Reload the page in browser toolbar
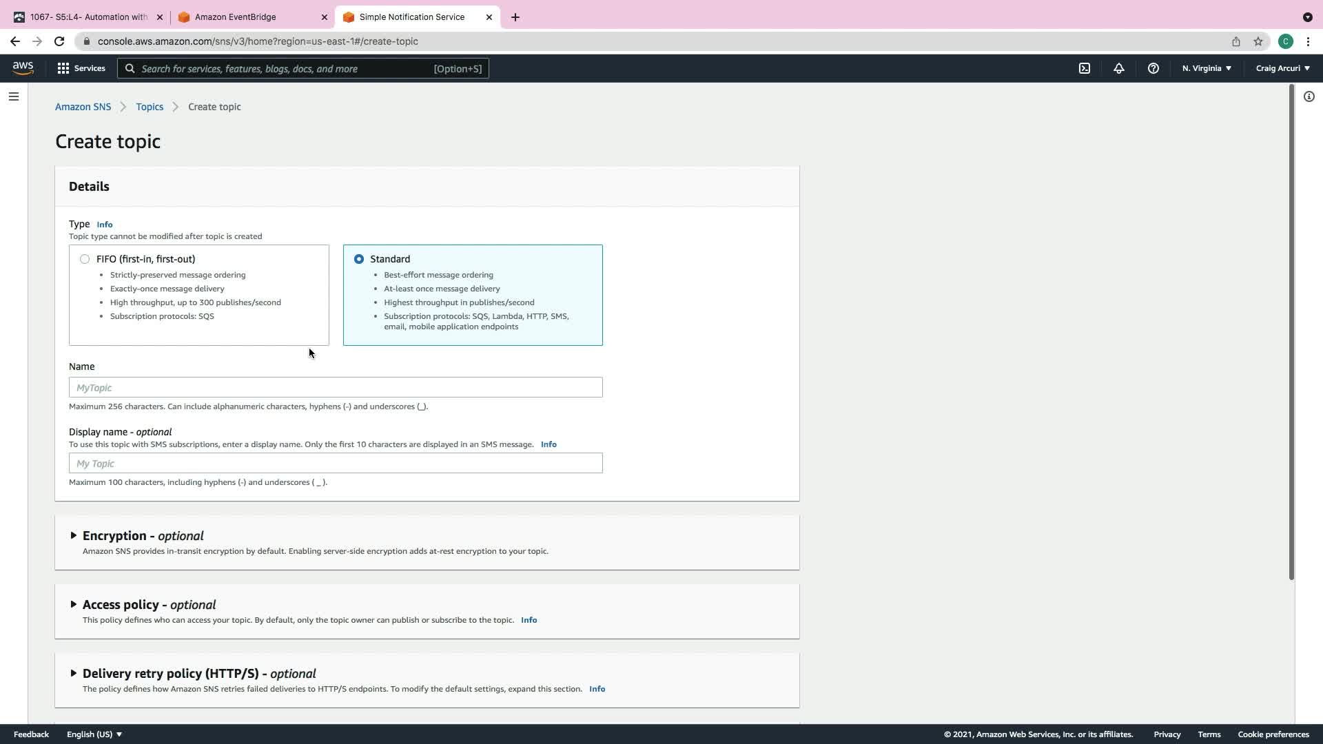The image size is (1323, 744). (59, 41)
